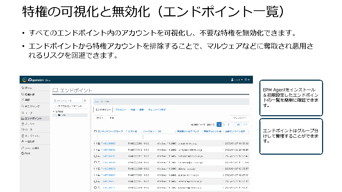Open endpoint link TX48000020

click(x=108, y=169)
